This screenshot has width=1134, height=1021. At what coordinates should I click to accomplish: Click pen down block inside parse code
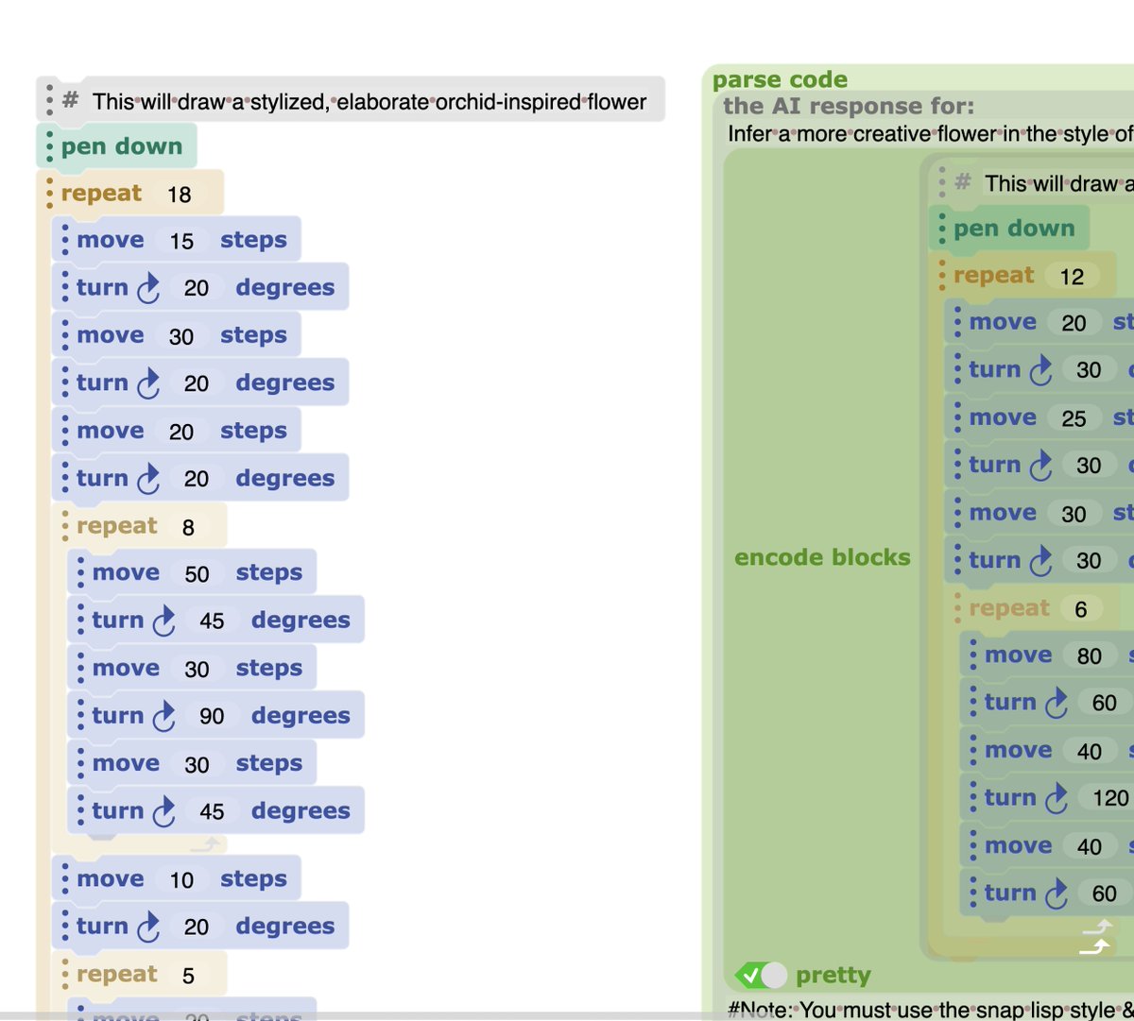(1008, 229)
